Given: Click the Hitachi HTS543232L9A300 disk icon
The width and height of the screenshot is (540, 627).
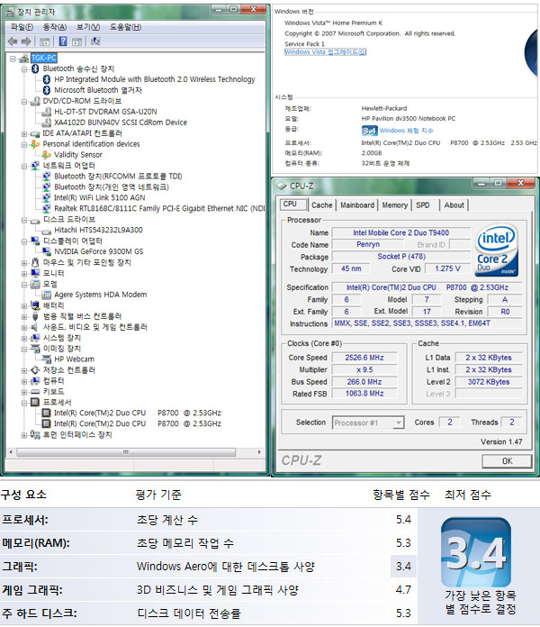Looking at the screenshot, I should (x=46, y=231).
